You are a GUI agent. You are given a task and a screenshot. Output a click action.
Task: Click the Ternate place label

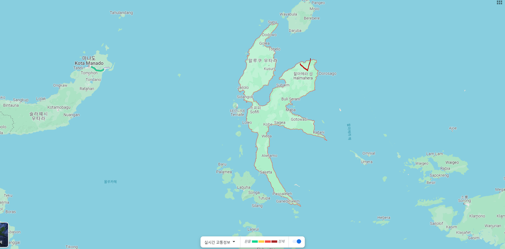tap(237, 115)
